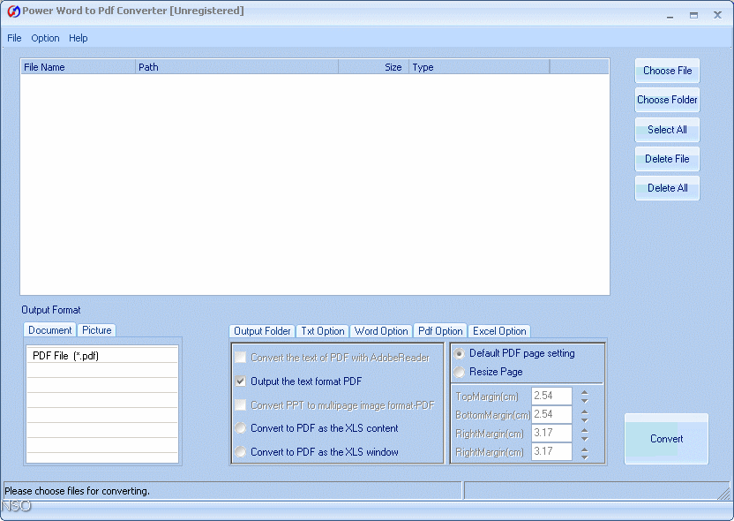This screenshot has height=521, width=734.
Task: Click the TopMargin value input field
Action: [550, 396]
